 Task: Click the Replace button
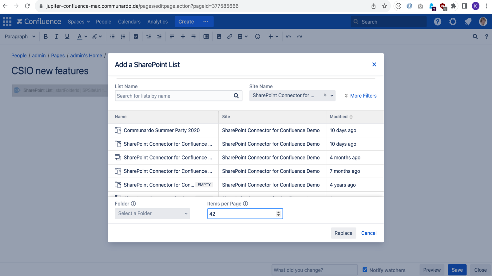pos(343,233)
